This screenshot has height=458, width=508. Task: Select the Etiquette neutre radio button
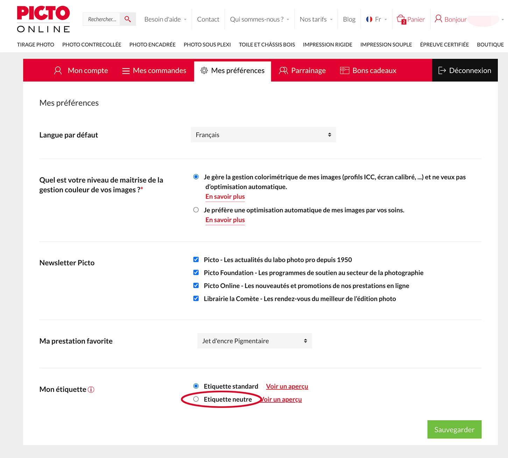pyautogui.click(x=196, y=399)
